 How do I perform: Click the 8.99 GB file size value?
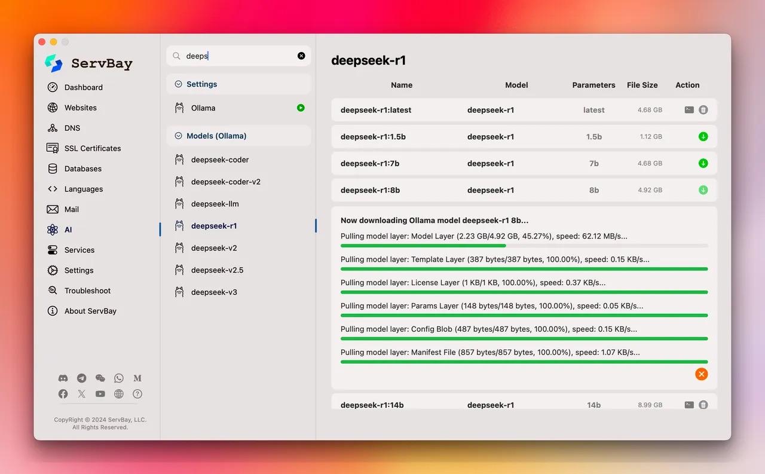point(650,405)
